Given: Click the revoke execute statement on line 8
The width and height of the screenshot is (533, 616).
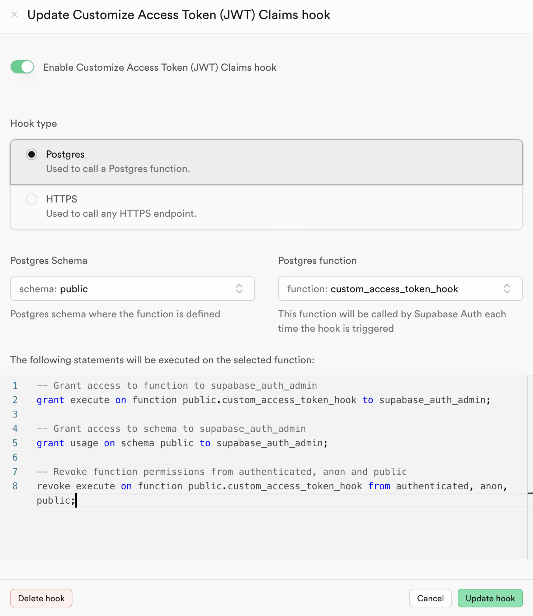Looking at the screenshot, I should pyautogui.click(x=273, y=493).
